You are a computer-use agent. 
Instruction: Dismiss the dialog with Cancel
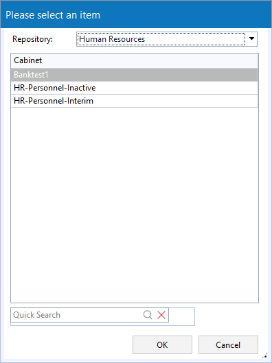(228, 344)
